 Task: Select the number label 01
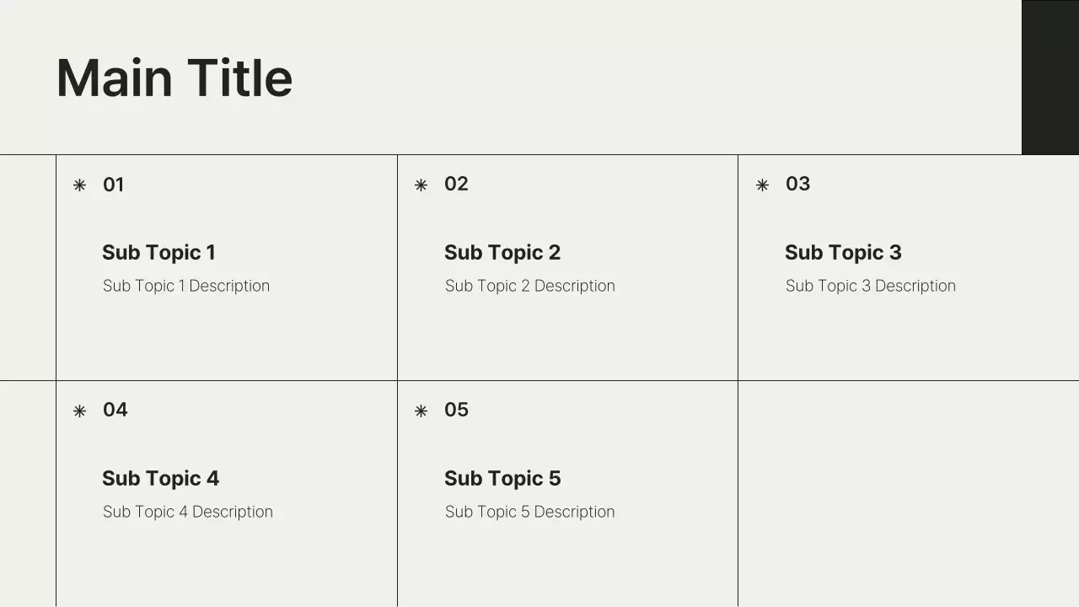[114, 185]
